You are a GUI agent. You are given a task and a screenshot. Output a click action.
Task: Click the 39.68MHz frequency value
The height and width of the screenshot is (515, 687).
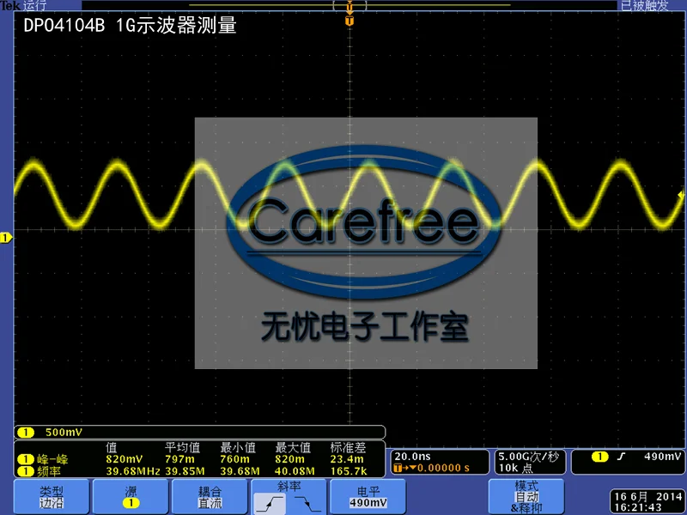click(x=133, y=471)
